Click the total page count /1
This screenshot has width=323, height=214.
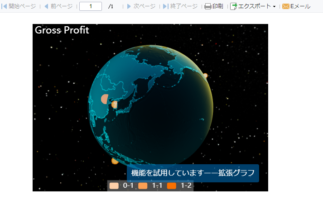pos(111,6)
